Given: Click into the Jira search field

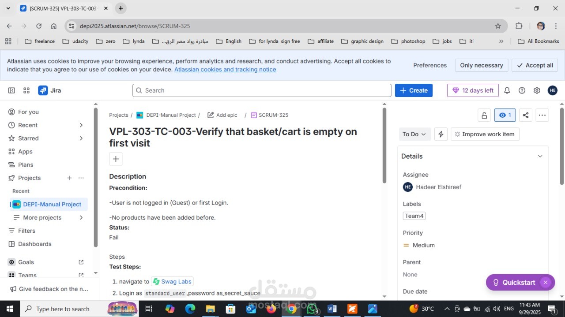Looking at the screenshot, I should pos(262,90).
